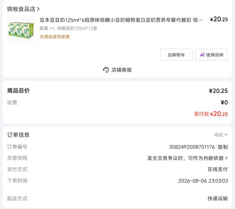
Task: Open the AI 使用说明 button
Action: coord(211,55)
